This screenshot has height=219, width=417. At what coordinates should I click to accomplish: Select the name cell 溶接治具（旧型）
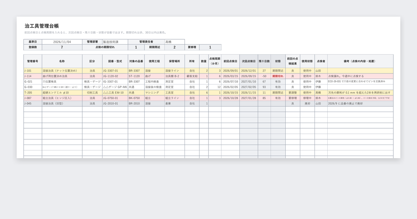tap(62, 104)
